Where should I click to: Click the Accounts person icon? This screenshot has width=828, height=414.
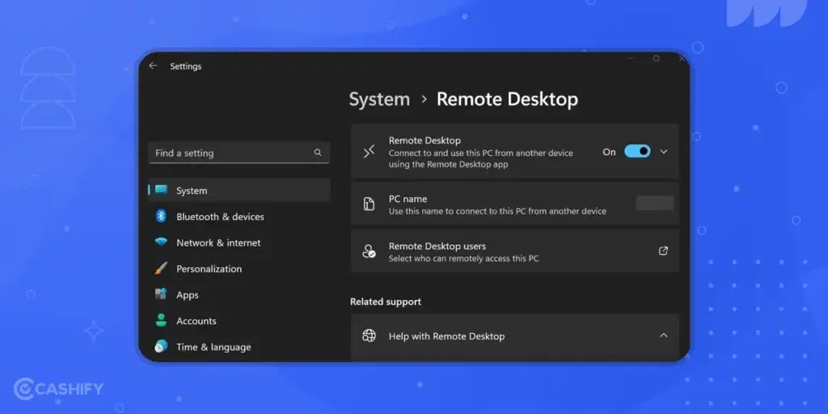click(x=161, y=320)
